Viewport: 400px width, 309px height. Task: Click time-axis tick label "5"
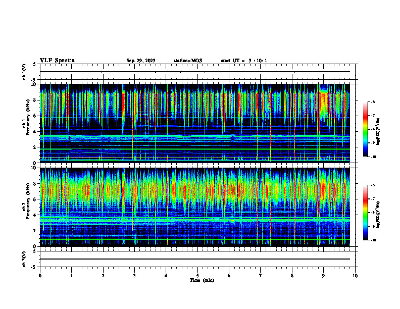click(197, 276)
